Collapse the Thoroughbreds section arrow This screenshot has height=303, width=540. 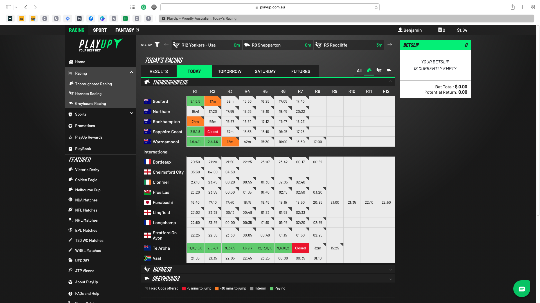(391, 82)
